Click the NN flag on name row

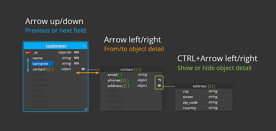tap(76, 58)
